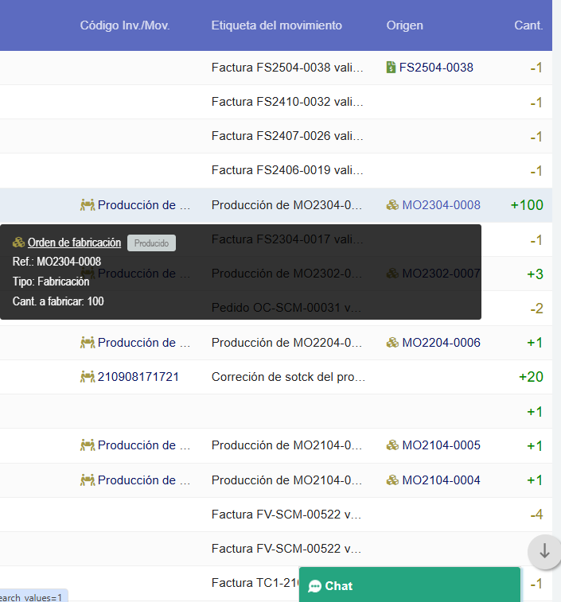
Task: Click the quantity -2
Action: click(x=536, y=309)
